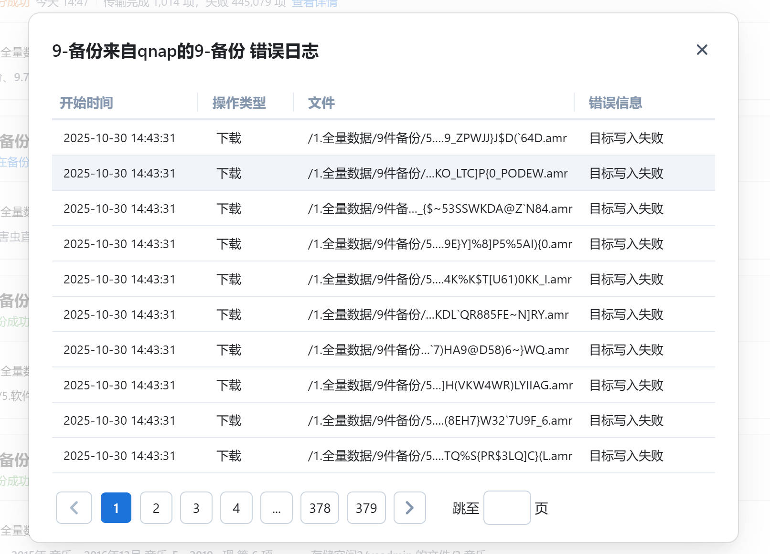Viewport: 770px width, 554px height.
Task: Focus the jump-to page number field
Action: [x=507, y=508]
